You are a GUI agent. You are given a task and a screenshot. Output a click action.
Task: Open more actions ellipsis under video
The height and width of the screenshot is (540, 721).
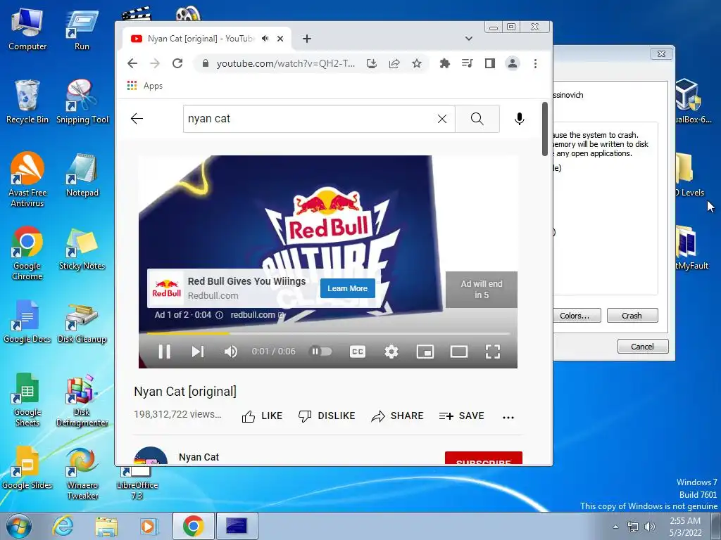tap(508, 418)
